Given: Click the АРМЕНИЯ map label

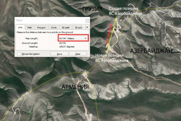Looking at the screenshot, I should (75, 87).
